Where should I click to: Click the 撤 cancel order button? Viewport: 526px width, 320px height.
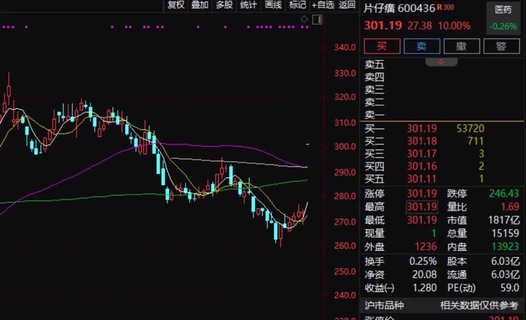coord(462,46)
